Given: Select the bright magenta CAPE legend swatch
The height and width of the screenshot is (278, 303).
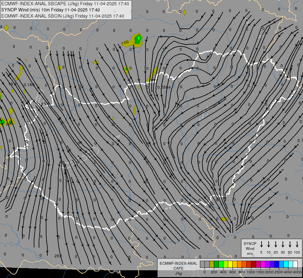Looking at the screenshot, I should coord(263,264).
